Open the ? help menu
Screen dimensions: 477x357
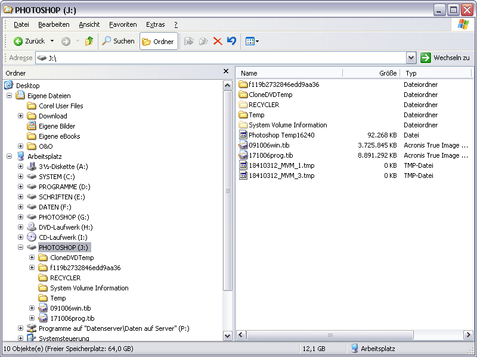coord(176,24)
